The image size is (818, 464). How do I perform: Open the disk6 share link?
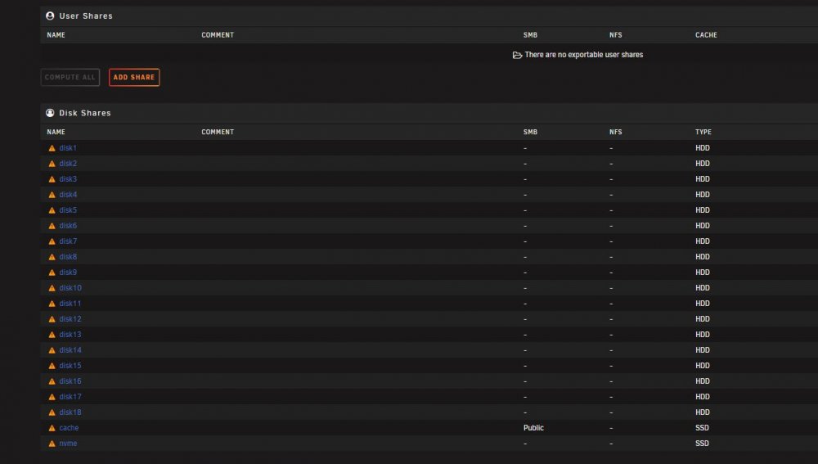[68, 226]
